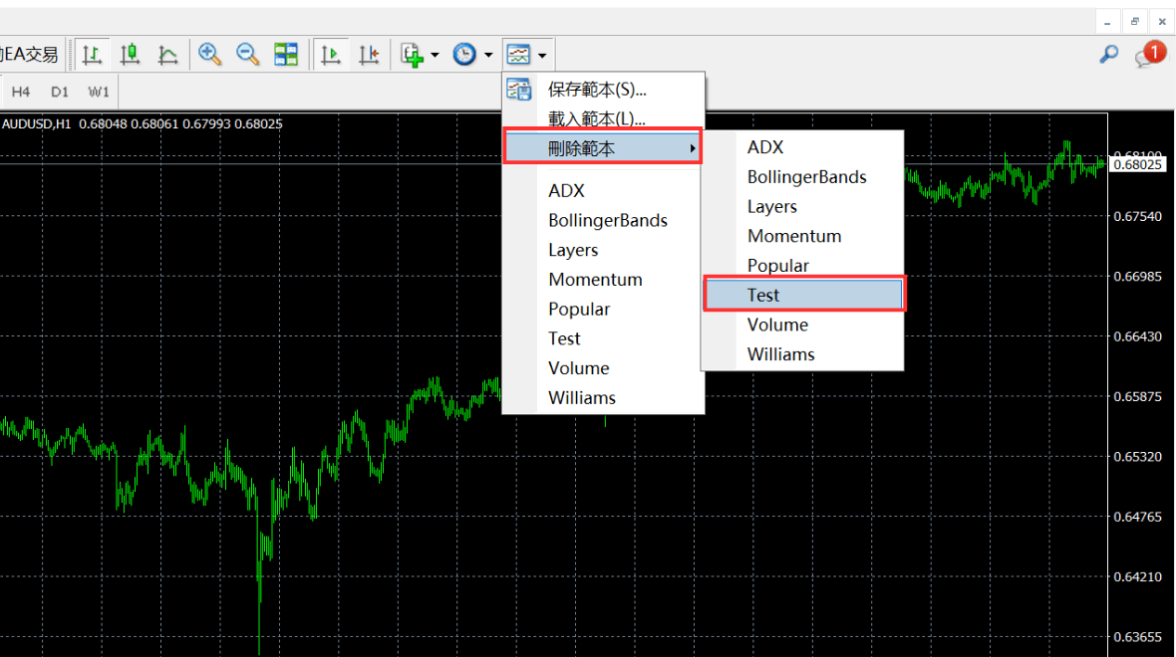Click the zoom out magnifier icon

pyautogui.click(x=247, y=55)
